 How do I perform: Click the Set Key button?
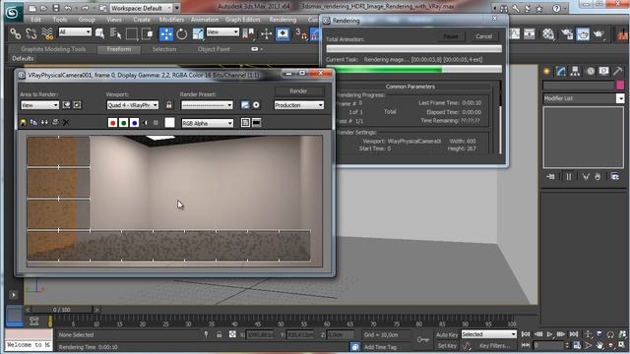click(447, 345)
